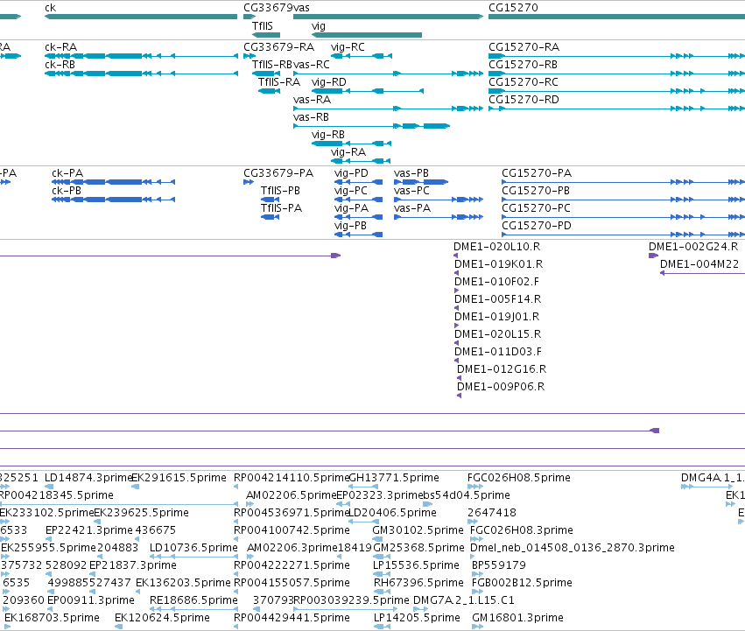The width and height of the screenshot is (745, 631).
Task: Click insertion DME1-005F14.R
Action: click(457, 308)
